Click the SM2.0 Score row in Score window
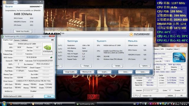 coord(23,18)
